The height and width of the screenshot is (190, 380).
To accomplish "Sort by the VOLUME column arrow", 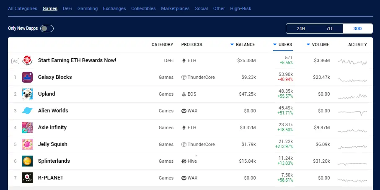I will point(308,44).
